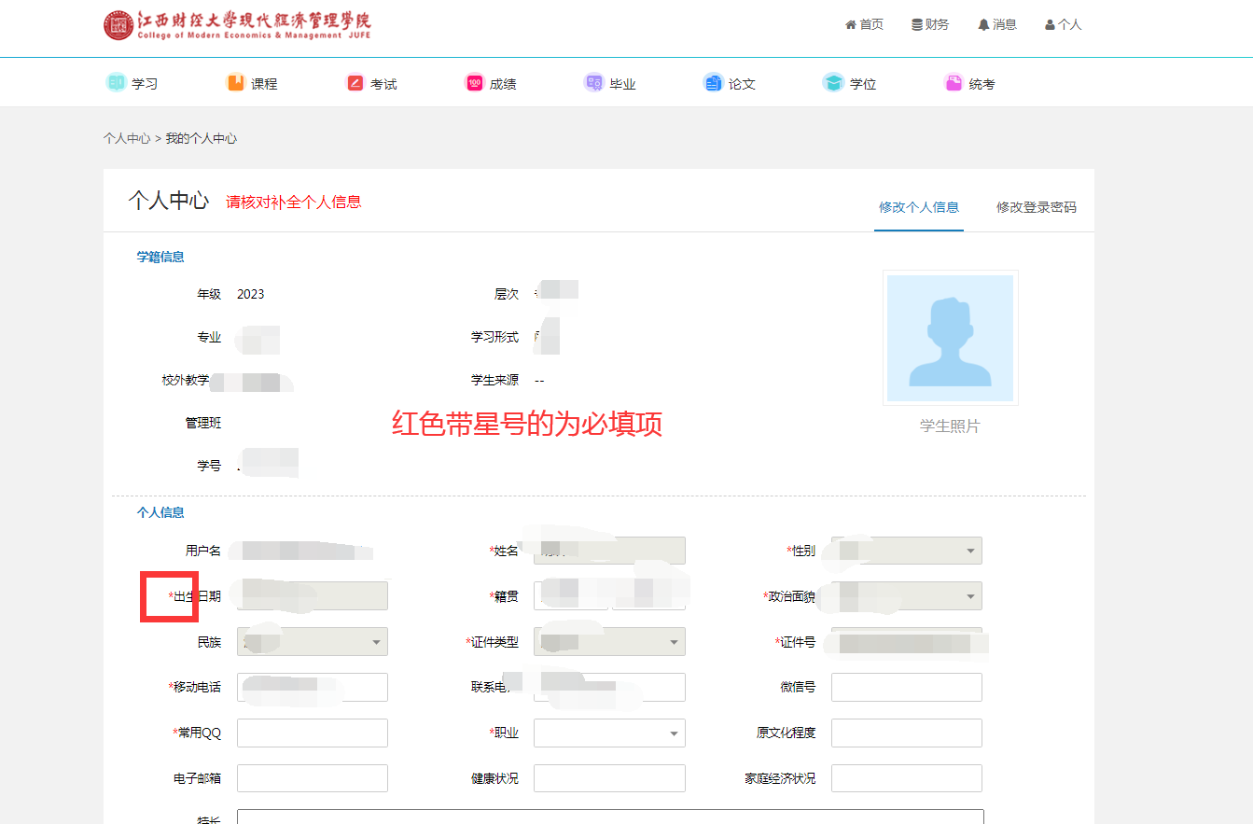Select the 考试 exam icon
The width and height of the screenshot is (1253, 824).
tap(355, 83)
